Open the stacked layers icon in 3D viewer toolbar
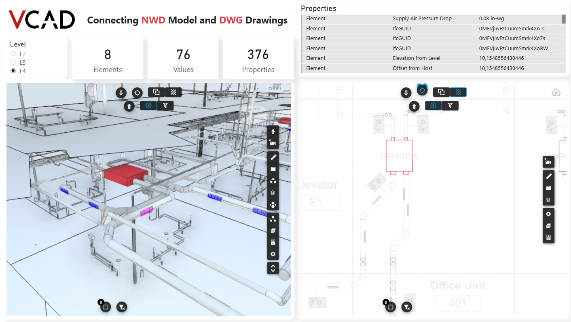571x322 pixels. (273, 193)
